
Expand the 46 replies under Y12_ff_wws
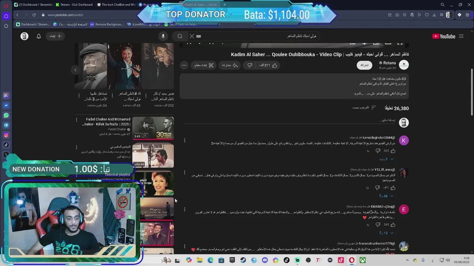click(x=386, y=196)
